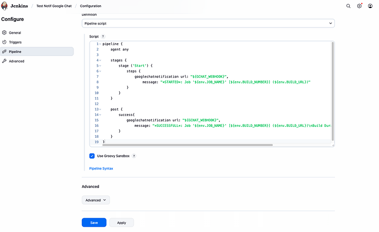
Task: Save the pipeline configuration
Action: [94, 223]
